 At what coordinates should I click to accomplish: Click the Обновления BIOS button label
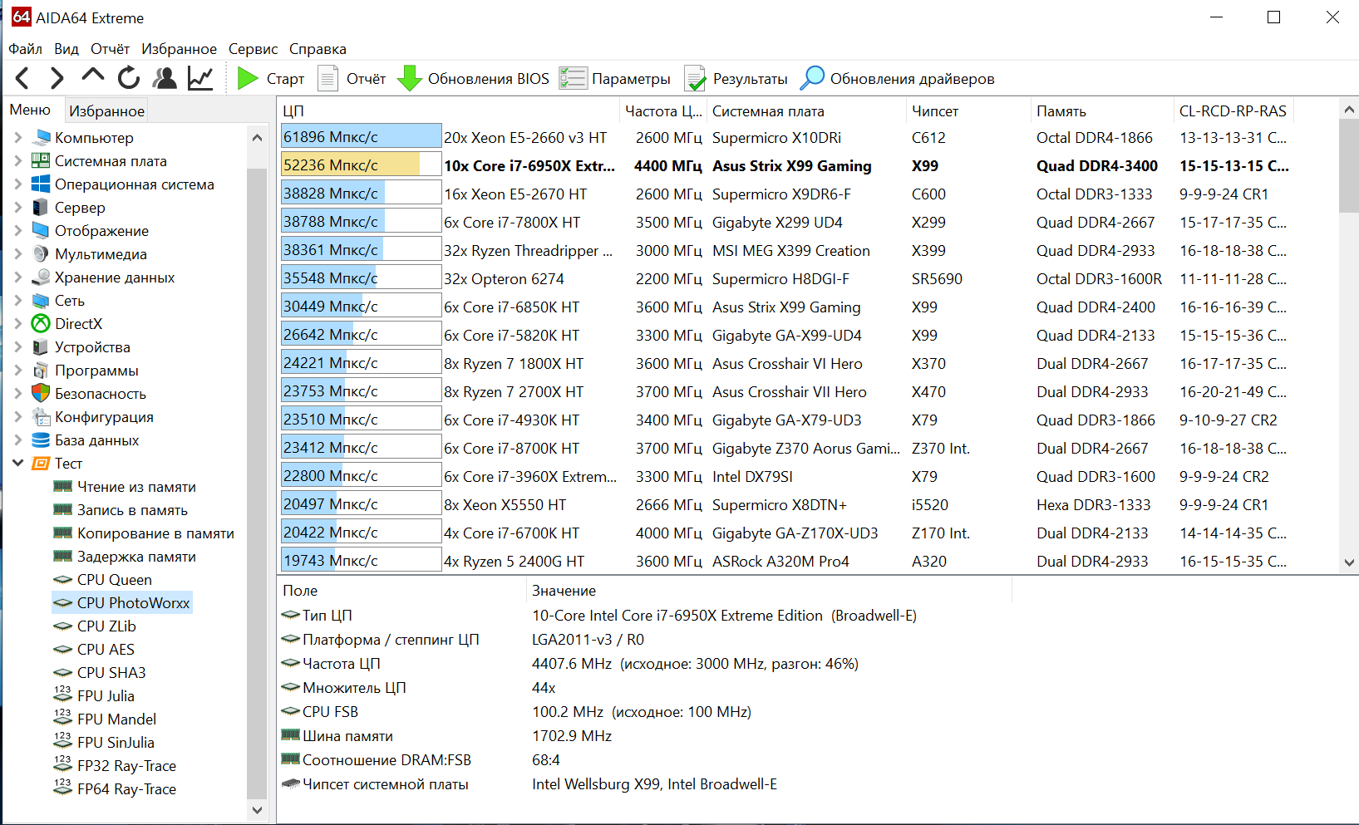(x=489, y=79)
